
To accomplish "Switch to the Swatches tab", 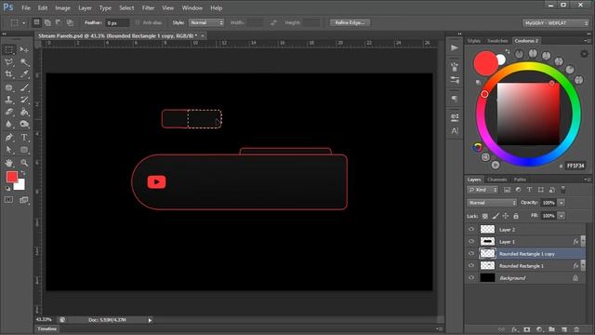I will click(497, 41).
